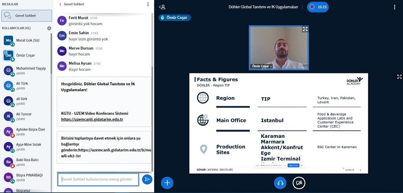This screenshot has height=193, width=403.
Task: Make Ömür Coşar's webcam video fullscreen
Action: (305, 29)
